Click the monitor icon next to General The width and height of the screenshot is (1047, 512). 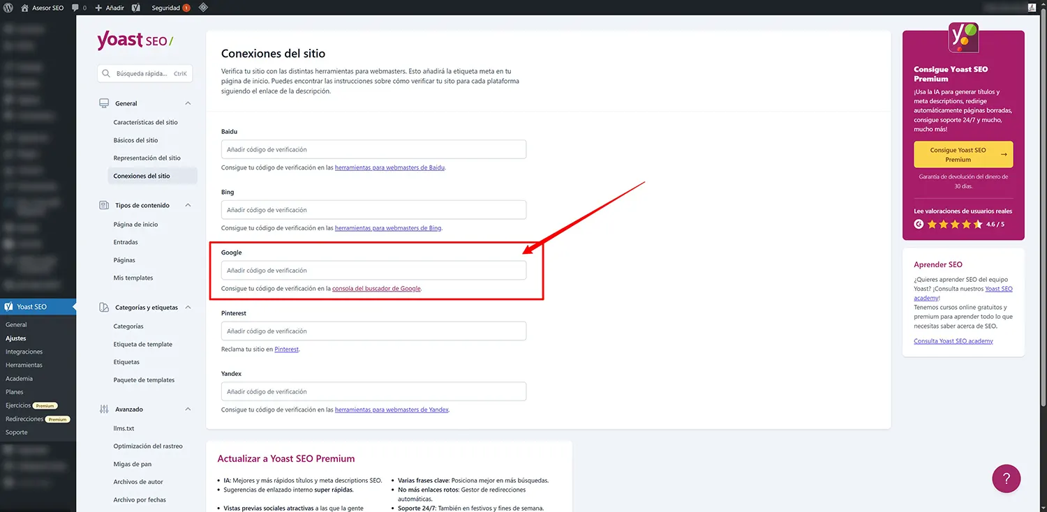tap(103, 103)
